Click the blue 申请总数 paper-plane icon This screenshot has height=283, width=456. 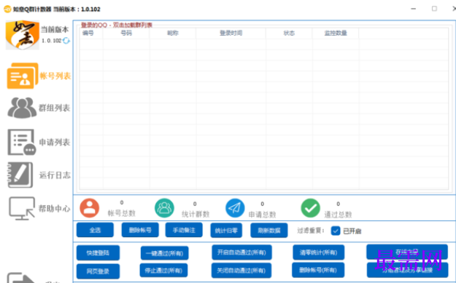(235, 208)
